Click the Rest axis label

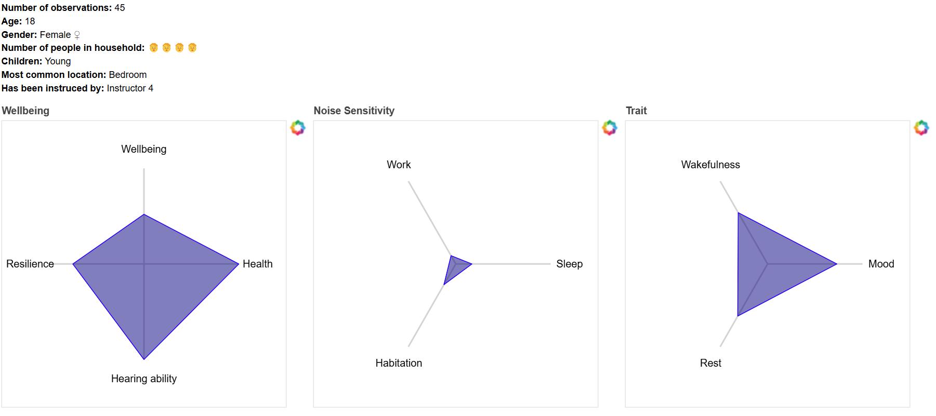point(710,363)
